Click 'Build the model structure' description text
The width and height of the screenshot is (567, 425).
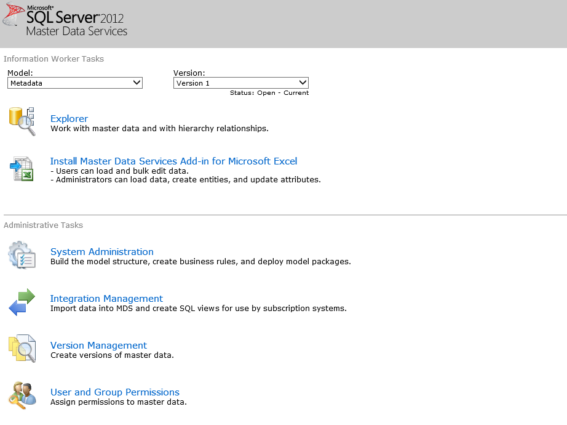pos(200,261)
